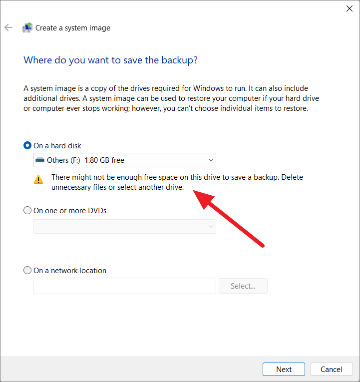
Task: Click the network location text field
Action: pos(125,286)
